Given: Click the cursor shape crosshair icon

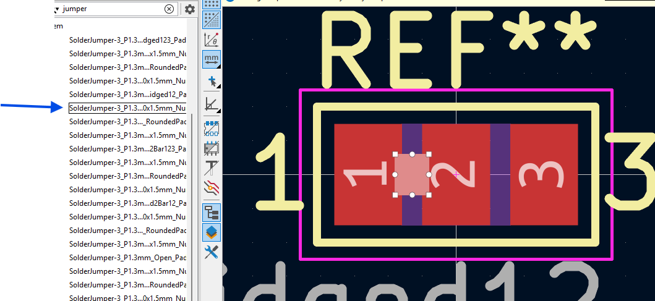Looking at the screenshot, I should click(x=212, y=82).
